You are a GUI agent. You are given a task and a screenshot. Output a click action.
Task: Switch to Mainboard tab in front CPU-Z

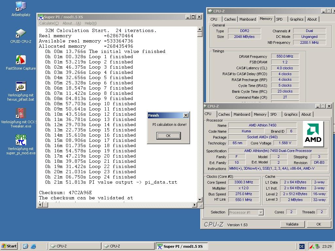[x=242, y=114]
